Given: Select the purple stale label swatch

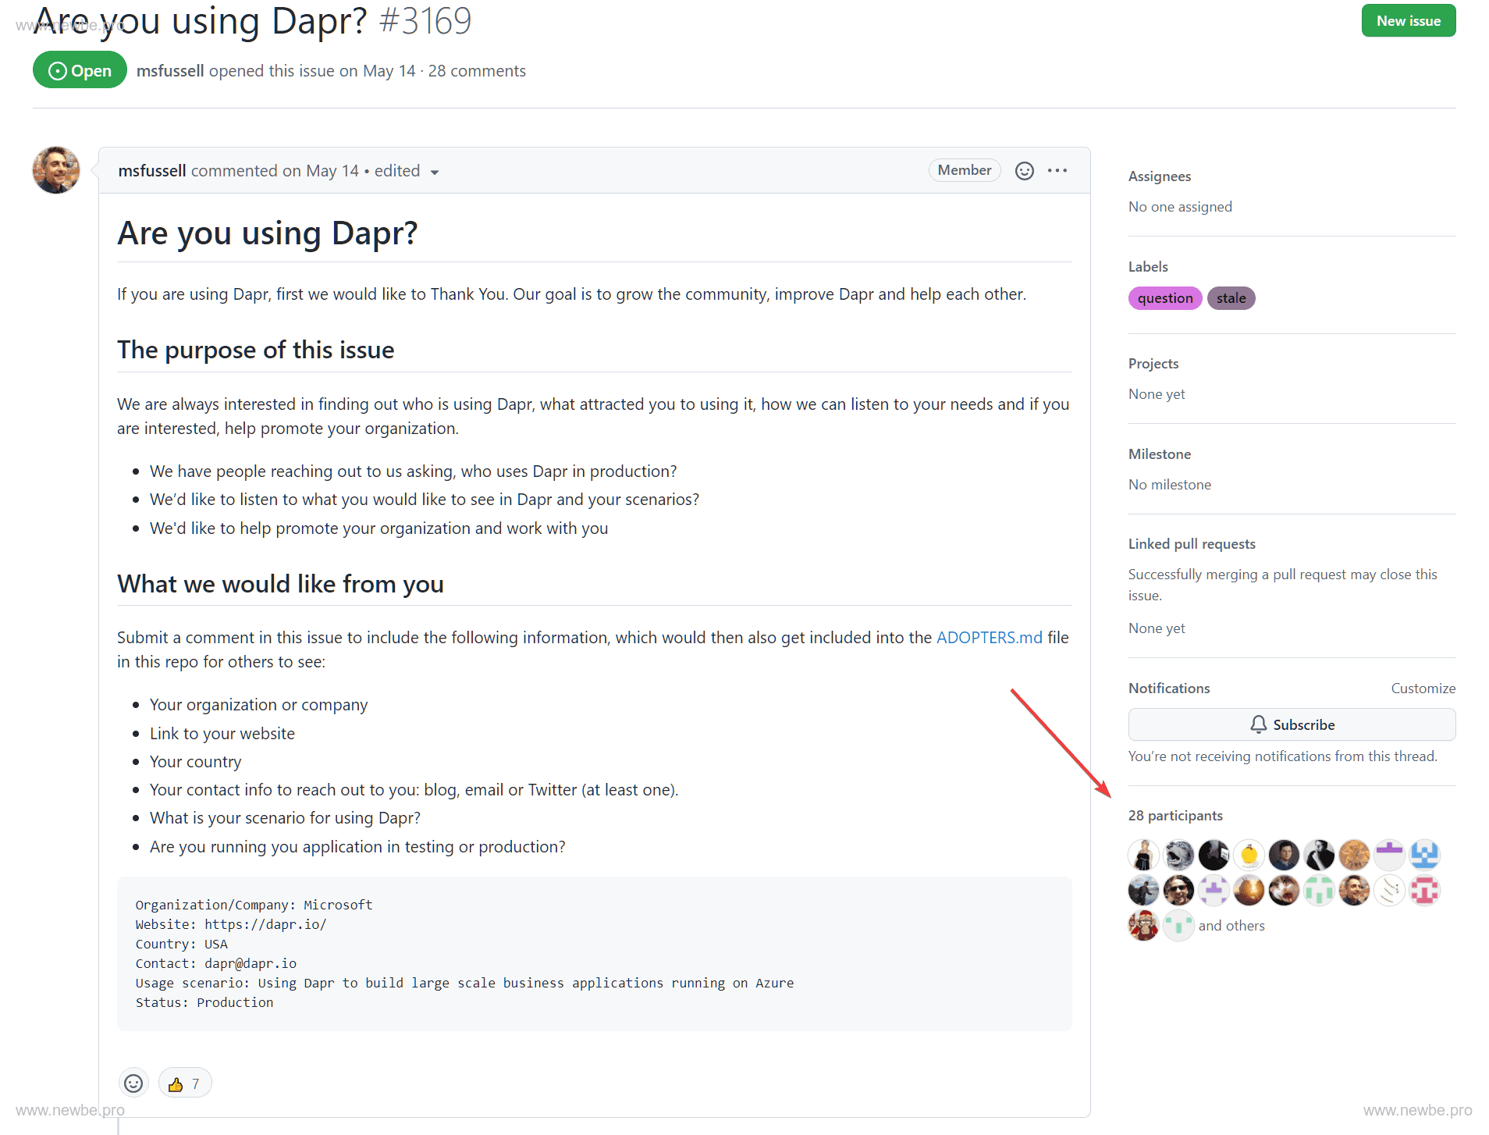Looking at the screenshot, I should (1231, 298).
